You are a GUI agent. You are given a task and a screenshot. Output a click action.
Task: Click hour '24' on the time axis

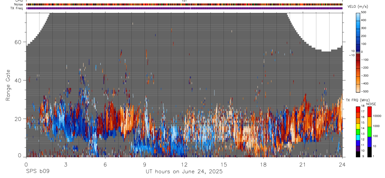[x=342, y=165]
